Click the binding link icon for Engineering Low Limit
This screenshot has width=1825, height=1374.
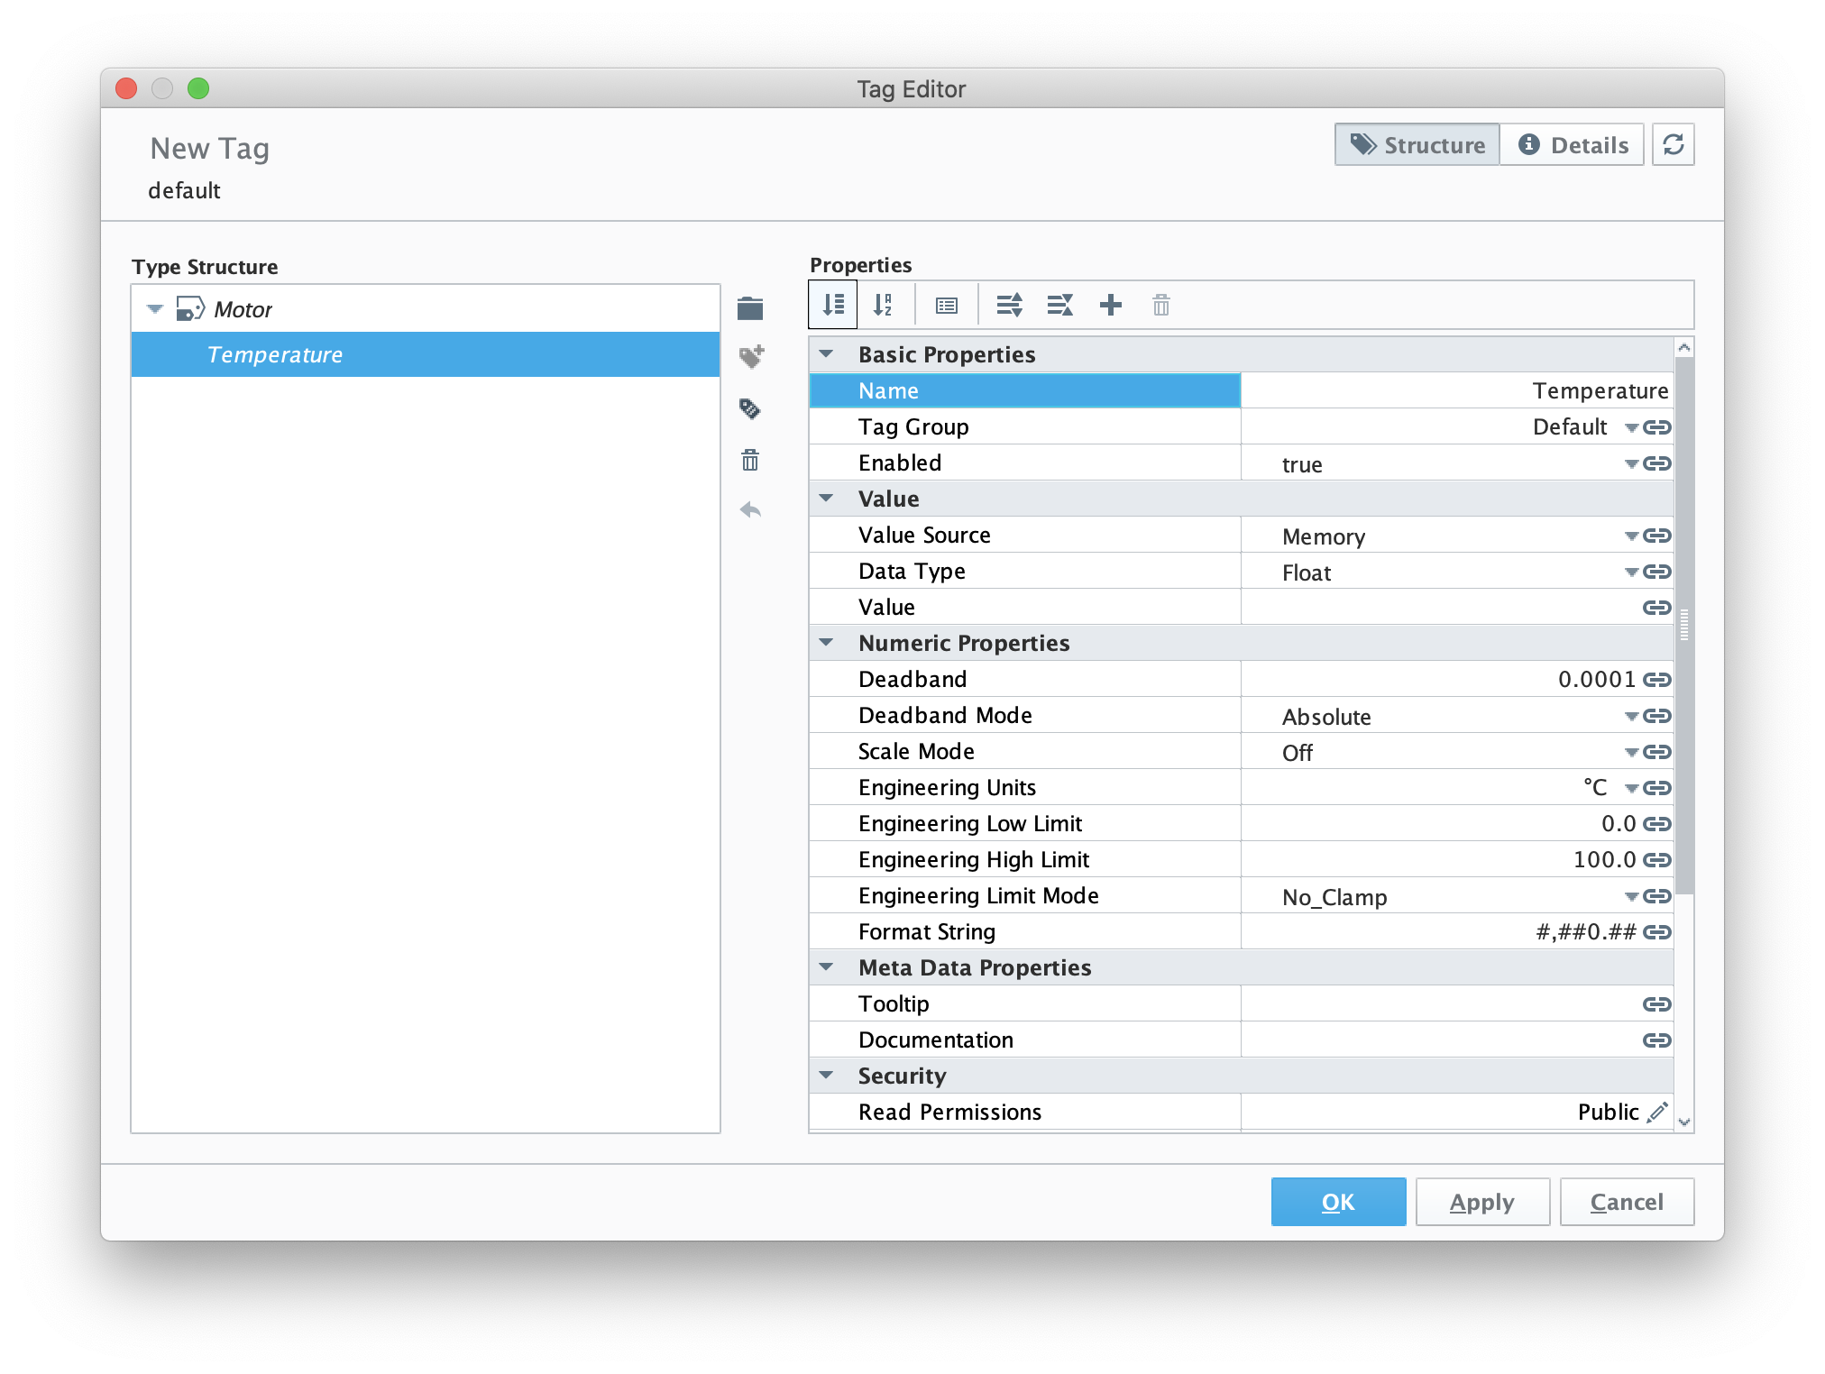pos(1656,824)
